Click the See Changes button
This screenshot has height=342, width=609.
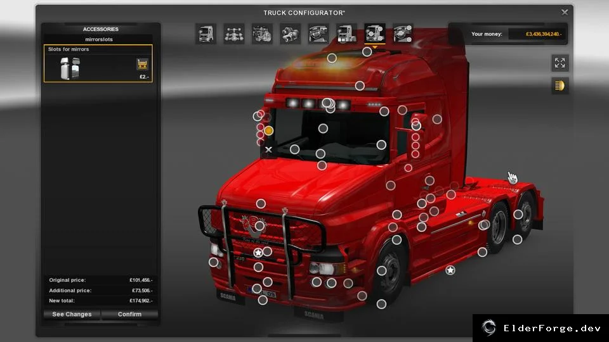click(72, 314)
